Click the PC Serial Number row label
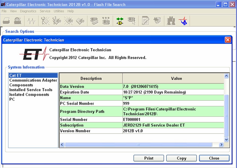The height and width of the screenshot is (168, 237). [77, 103]
